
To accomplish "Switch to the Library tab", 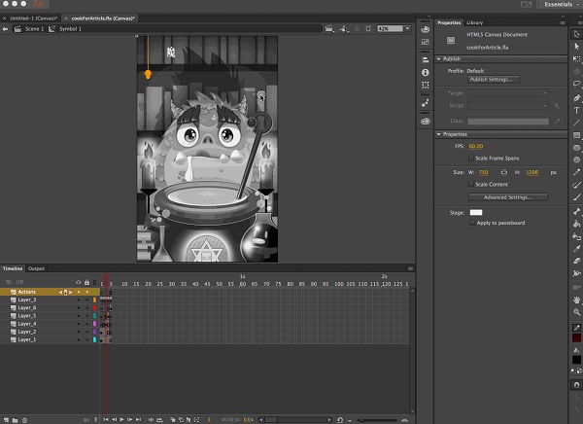I will coord(474,21).
